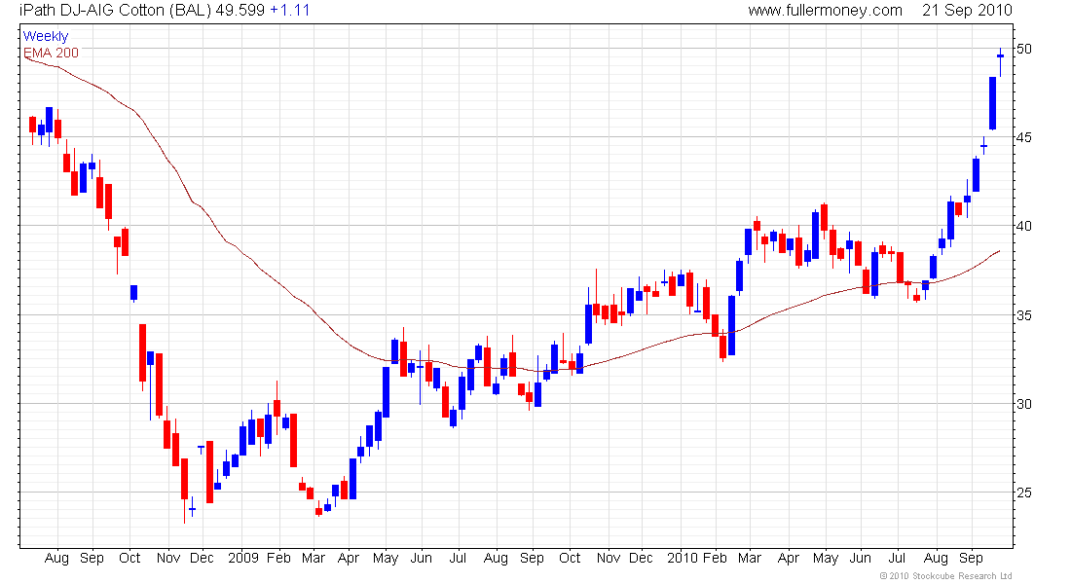Open the www.fullermoney.com website label

tap(825, 11)
